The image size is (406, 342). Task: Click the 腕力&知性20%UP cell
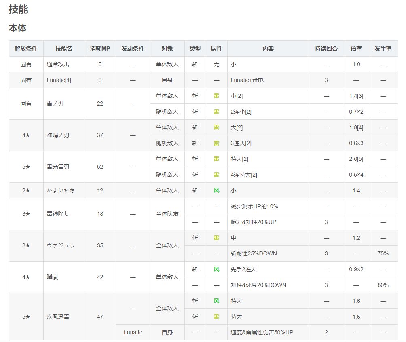point(268,222)
